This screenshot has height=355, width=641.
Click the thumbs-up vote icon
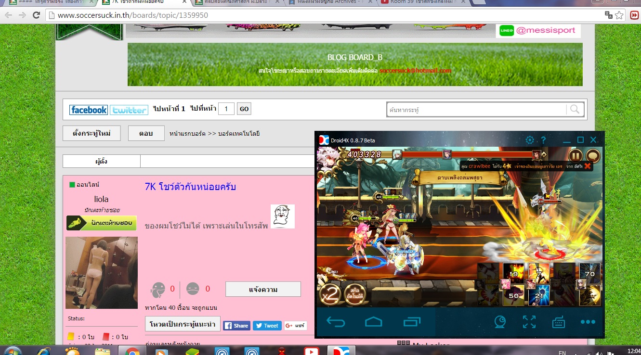[158, 289]
